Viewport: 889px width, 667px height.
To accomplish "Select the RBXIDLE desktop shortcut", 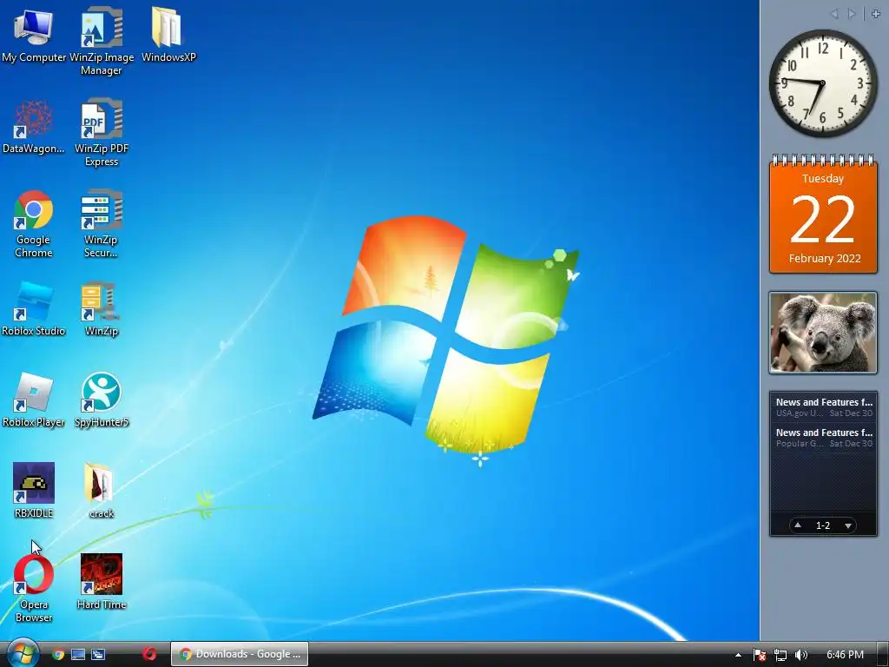I will coord(34,492).
